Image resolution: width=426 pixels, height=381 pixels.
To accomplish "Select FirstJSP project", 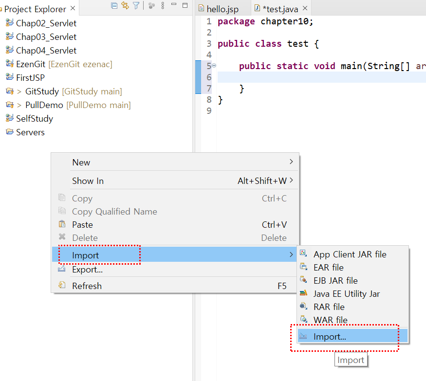I will 30,78.
